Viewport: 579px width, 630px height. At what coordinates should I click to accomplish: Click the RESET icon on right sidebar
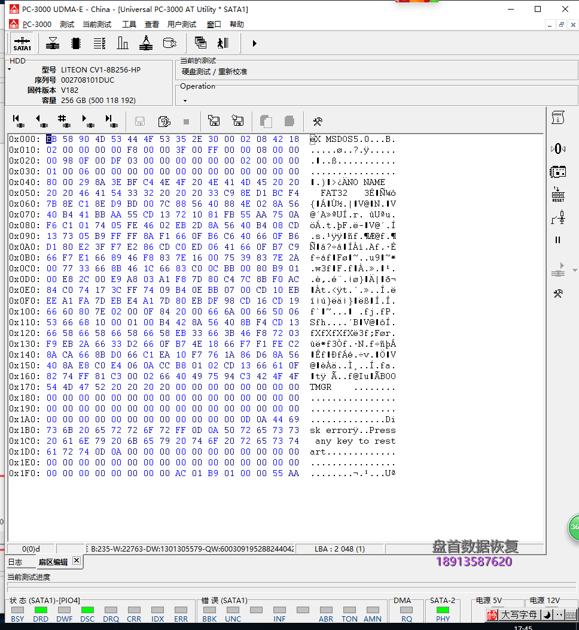[558, 195]
